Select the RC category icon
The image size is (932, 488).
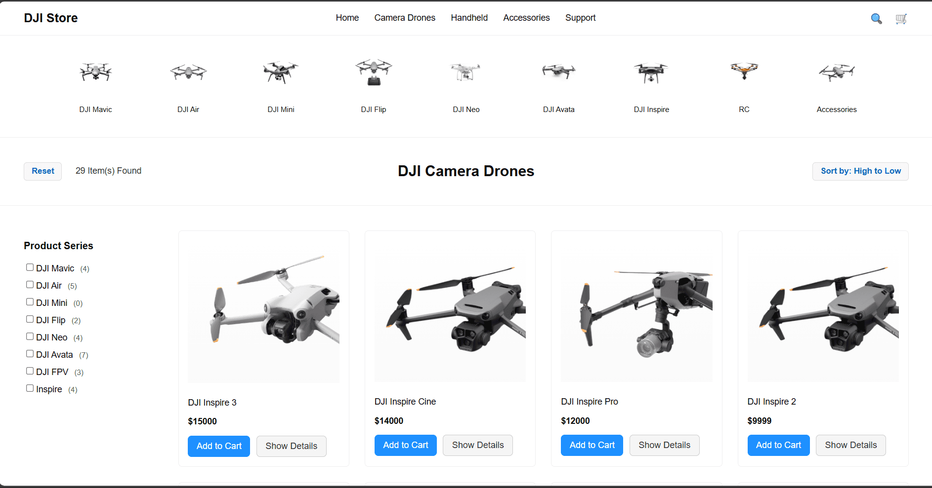744,71
